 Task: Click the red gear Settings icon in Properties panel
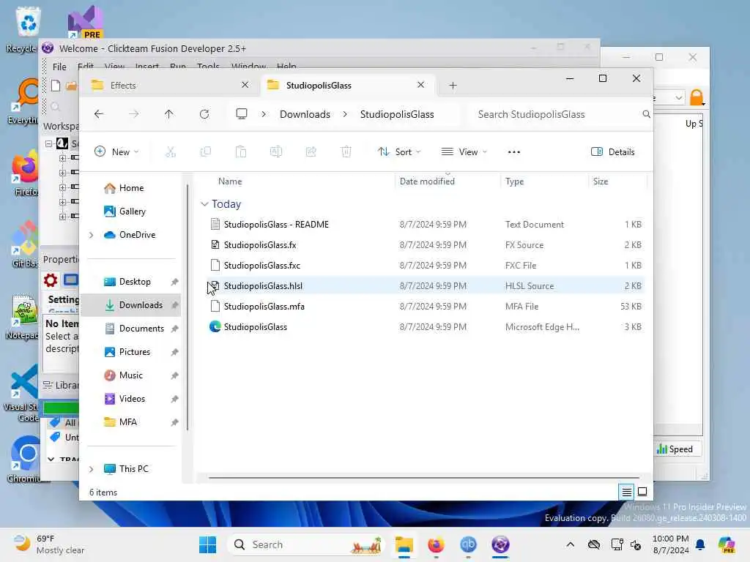(51, 280)
